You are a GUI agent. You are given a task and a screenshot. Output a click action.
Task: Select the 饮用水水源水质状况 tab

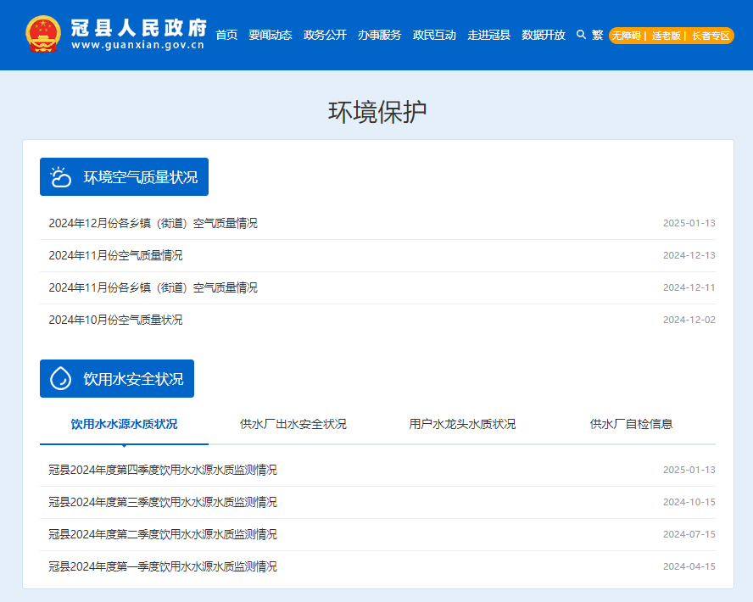click(x=124, y=424)
